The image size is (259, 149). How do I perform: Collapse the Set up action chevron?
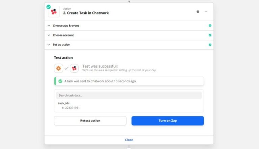(x=49, y=45)
